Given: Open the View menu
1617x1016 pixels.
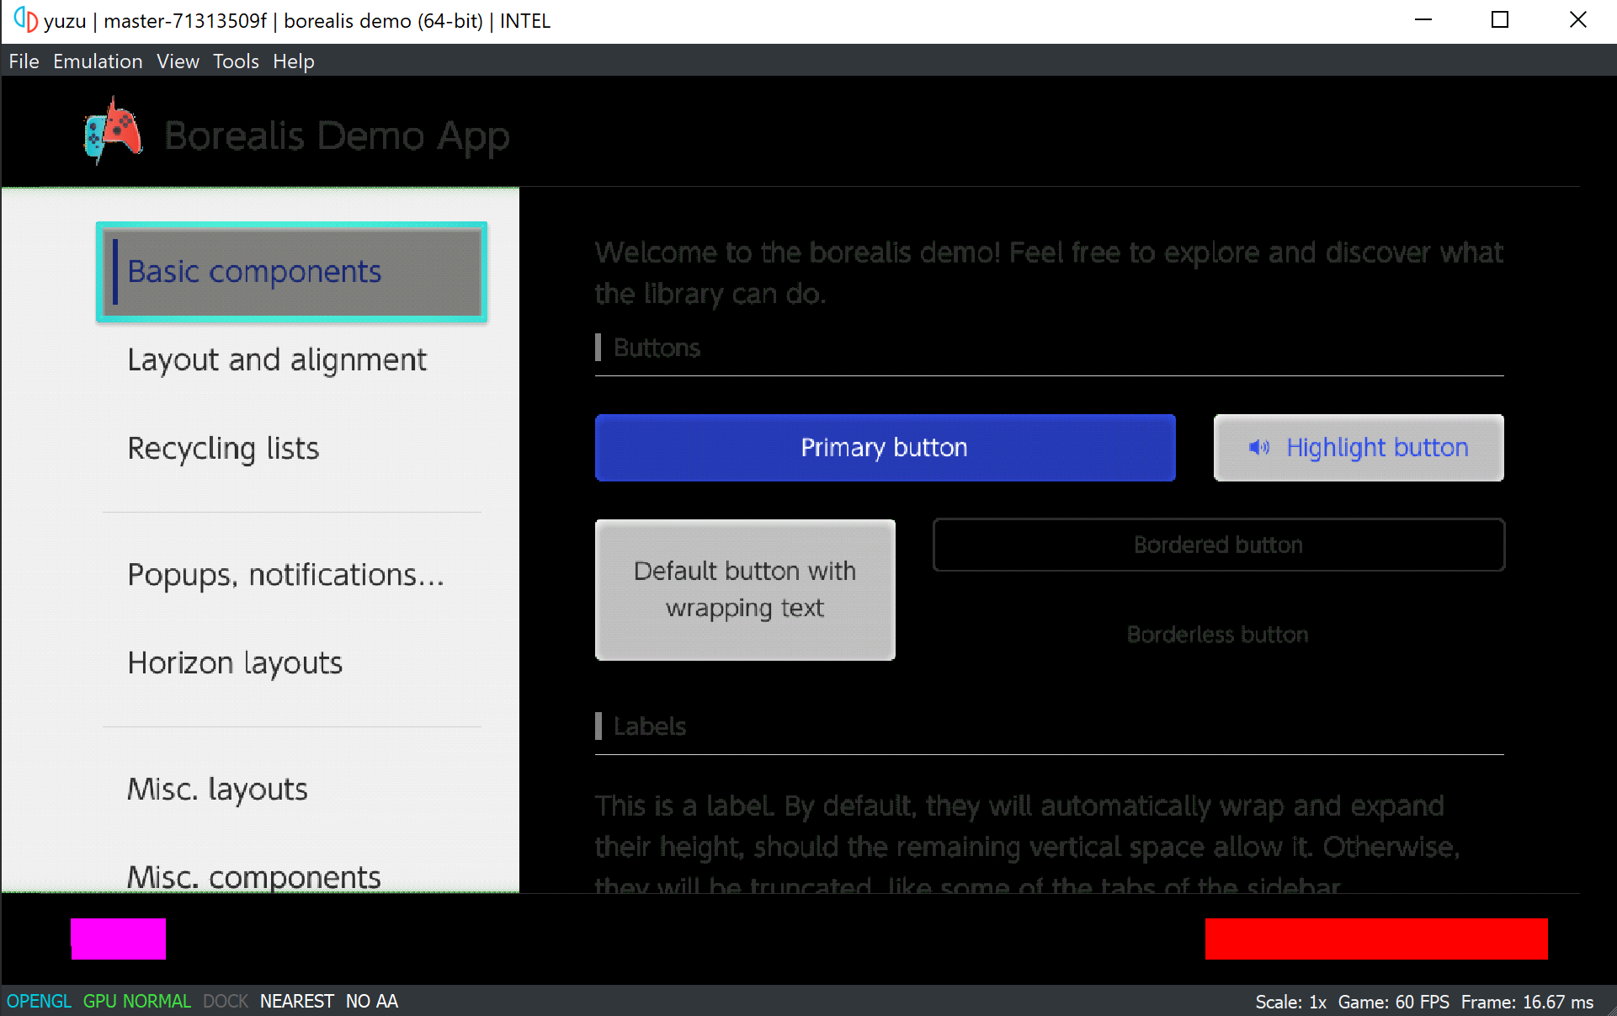Looking at the screenshot, I should 178,61.
